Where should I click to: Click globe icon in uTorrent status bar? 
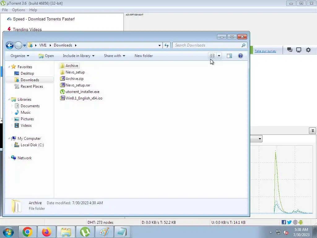[295, 223]
